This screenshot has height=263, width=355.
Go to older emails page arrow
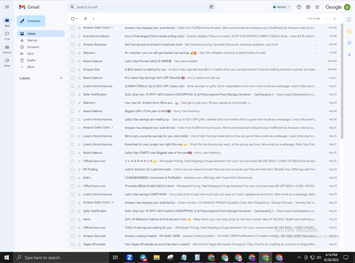pos(334,19)
